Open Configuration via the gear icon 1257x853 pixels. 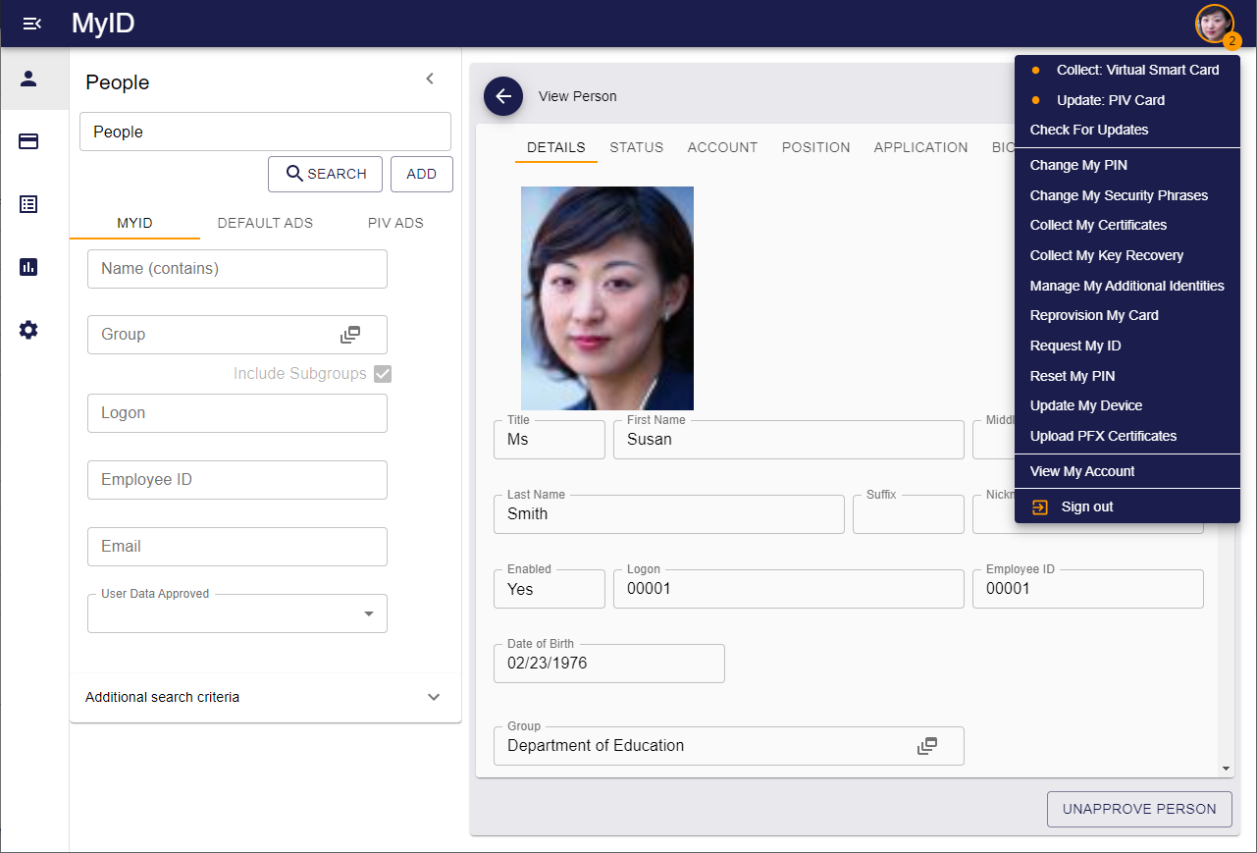27,330
